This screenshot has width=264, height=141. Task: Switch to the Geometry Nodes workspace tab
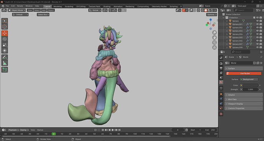tap(159, 7)
